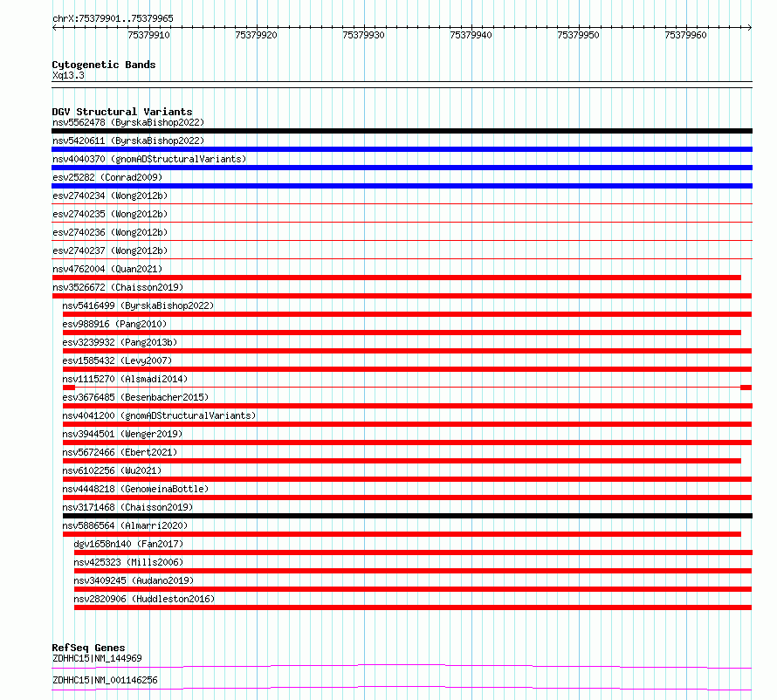This screenshot has height=700, width=777.
Task: Click nsv425323 (Mills2006) label
Action: tap(128, 562)
